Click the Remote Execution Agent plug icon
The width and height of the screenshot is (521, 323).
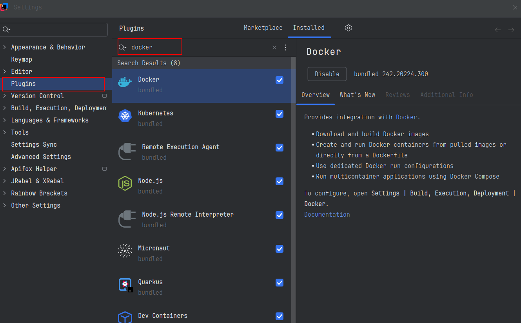tap(127, 151)
